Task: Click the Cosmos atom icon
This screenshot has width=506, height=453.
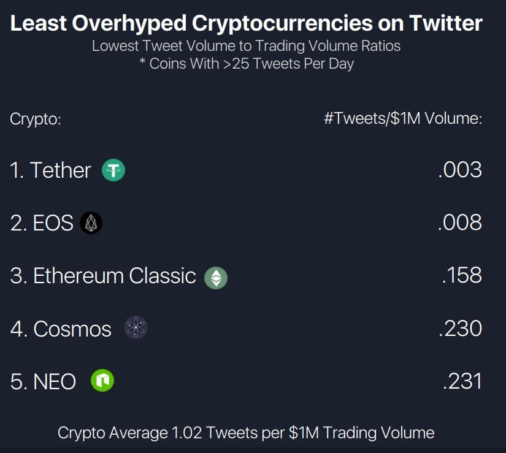Action: [x=136, y=327]
